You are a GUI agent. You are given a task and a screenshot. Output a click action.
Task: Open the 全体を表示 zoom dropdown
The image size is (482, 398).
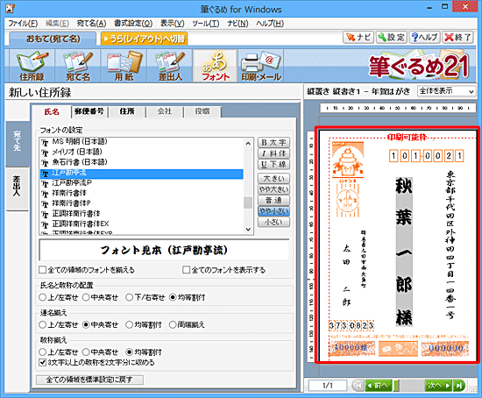coord(447,91)
